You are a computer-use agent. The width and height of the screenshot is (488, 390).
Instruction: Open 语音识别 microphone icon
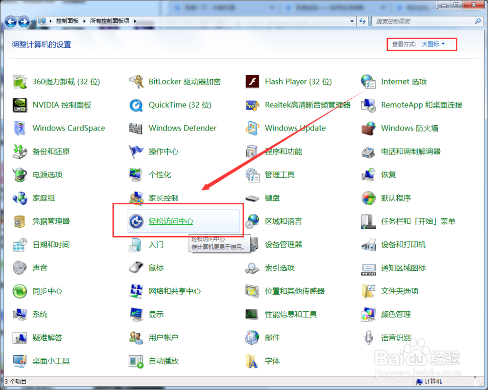368,338
